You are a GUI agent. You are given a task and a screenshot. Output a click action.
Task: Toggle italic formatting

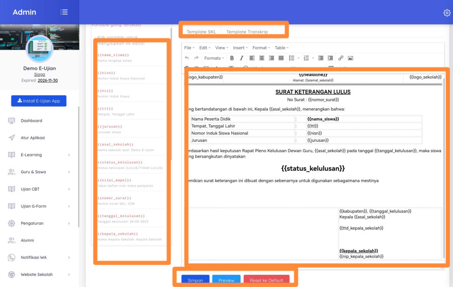[242, 58]
